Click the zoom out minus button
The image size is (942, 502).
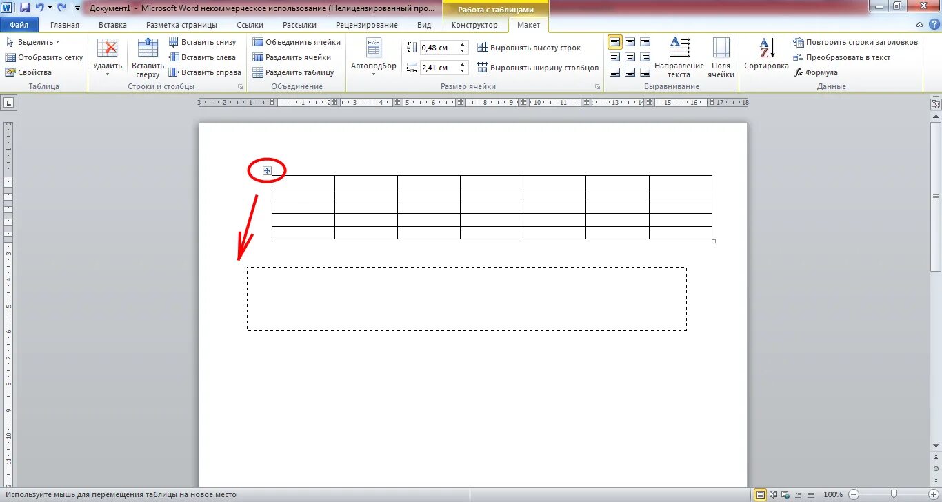854,494
